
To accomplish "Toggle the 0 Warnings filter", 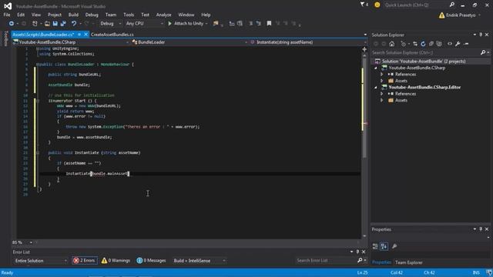I will [116, 260].
